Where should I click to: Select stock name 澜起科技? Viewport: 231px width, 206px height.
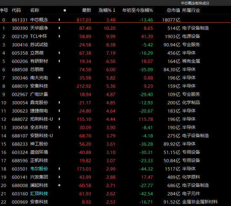coord(39,185)
